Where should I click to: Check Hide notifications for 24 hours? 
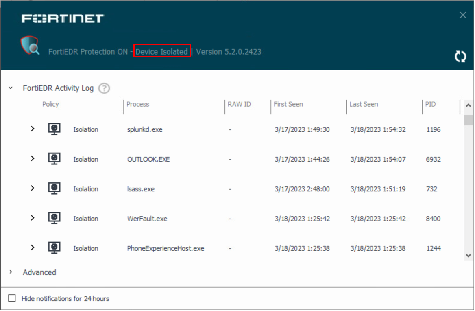pos(12,298)
